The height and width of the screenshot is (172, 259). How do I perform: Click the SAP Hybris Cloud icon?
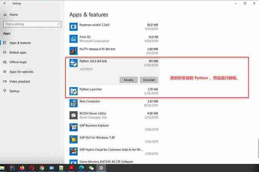click(74, 151)
